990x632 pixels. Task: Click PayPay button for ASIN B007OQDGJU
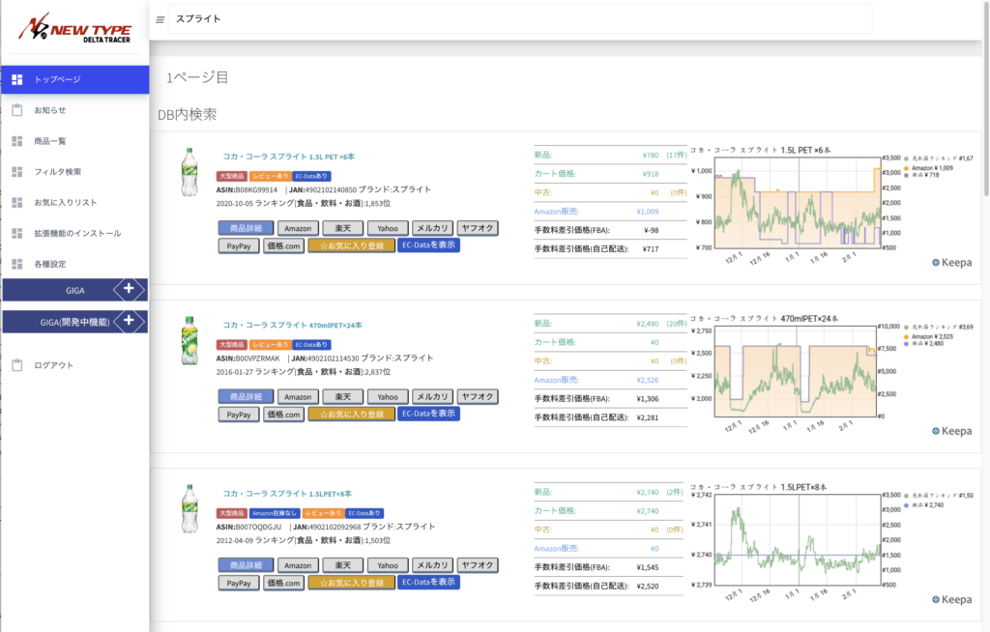click(x=239, y=583)
